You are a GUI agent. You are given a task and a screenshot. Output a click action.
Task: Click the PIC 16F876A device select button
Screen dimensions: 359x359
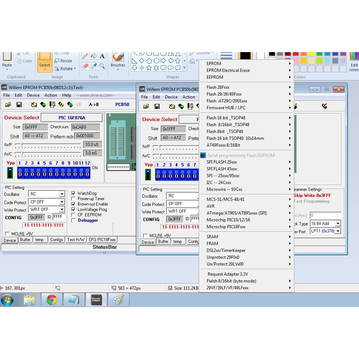72,118
